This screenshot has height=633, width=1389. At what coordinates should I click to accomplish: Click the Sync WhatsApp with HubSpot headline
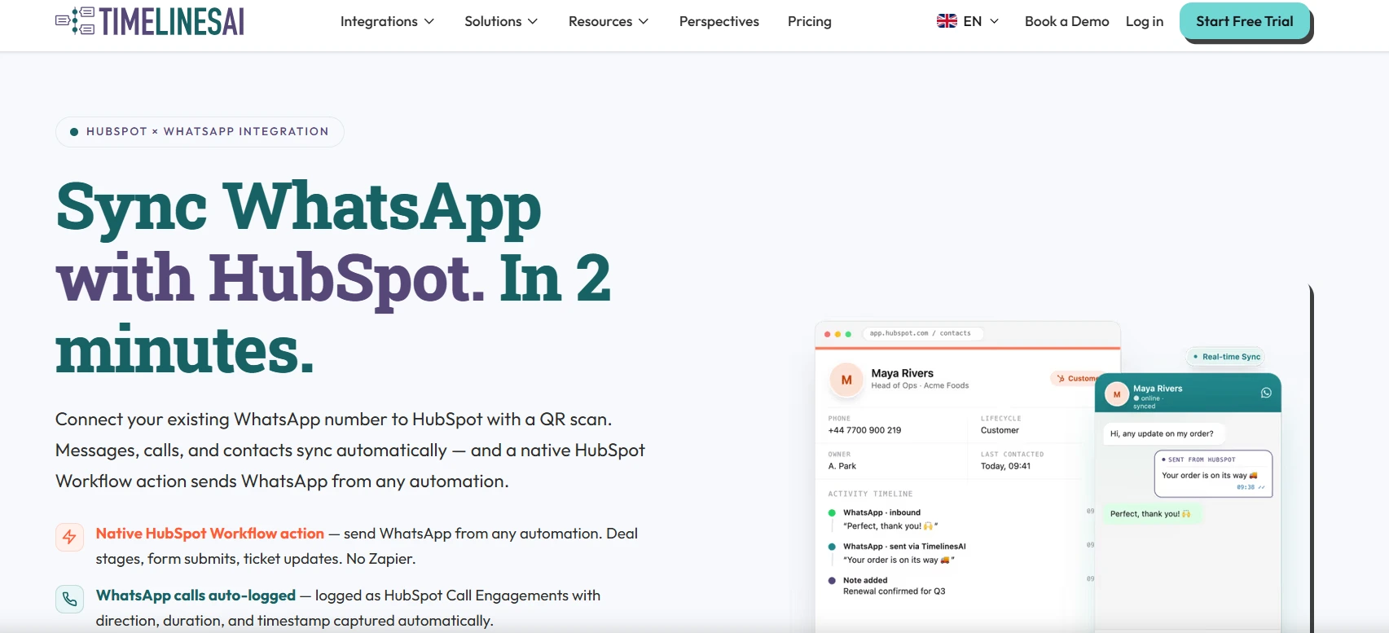point(333,278)
